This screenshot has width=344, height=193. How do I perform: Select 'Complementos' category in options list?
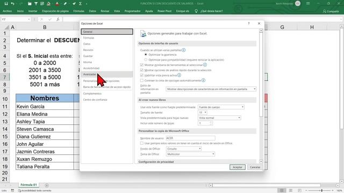click(107, 93)
